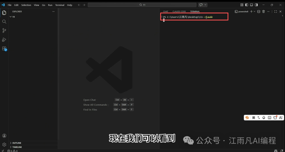The height and width of the screenshot is (152, 285).
Task: Open Explorer views and more actions
Action: pos(53,11)
